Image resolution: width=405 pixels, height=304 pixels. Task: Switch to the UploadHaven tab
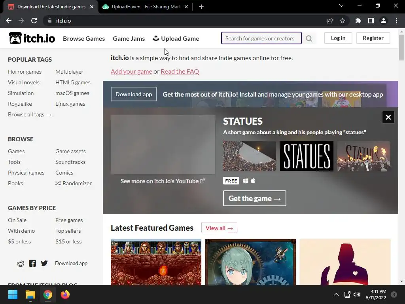pos(145,7)
